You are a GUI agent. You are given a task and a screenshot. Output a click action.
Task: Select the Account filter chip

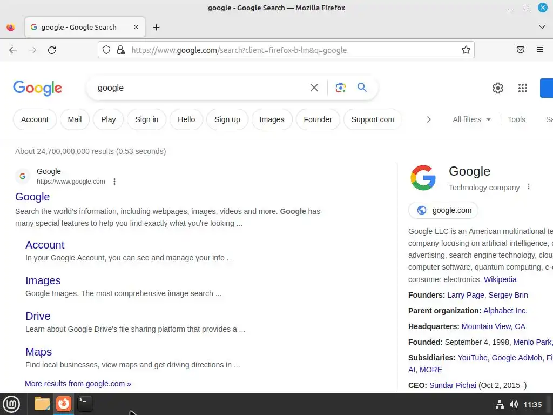click(35, 119)
